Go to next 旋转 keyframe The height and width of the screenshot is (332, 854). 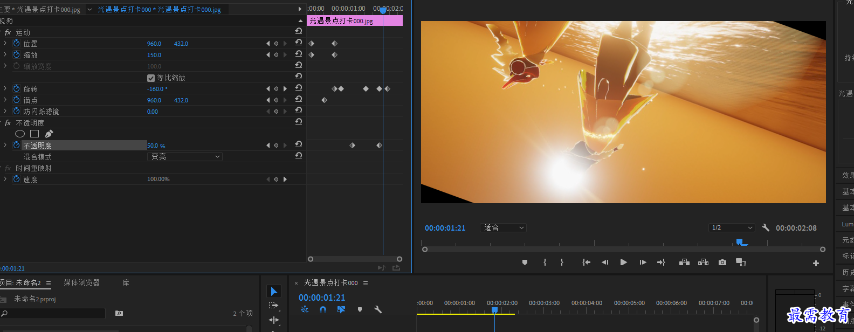[285, 89]
